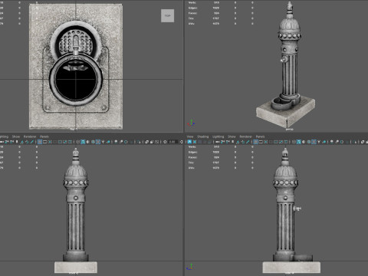This screenshot has height=276, width=368.
Task: Click grease pencil icon in bottom-right panel toolbar
Action: [x=248, y=142]
